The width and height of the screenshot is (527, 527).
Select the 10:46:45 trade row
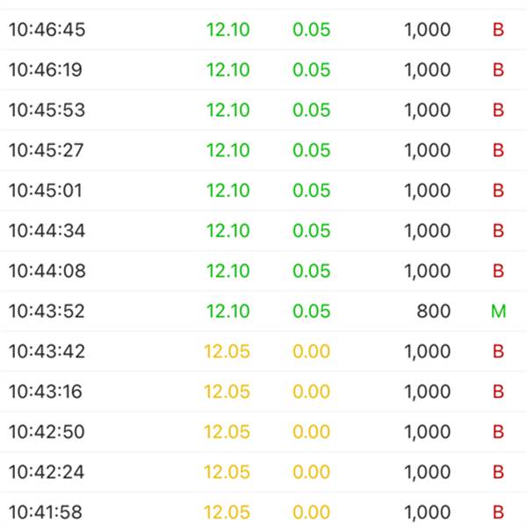[263, 30]
